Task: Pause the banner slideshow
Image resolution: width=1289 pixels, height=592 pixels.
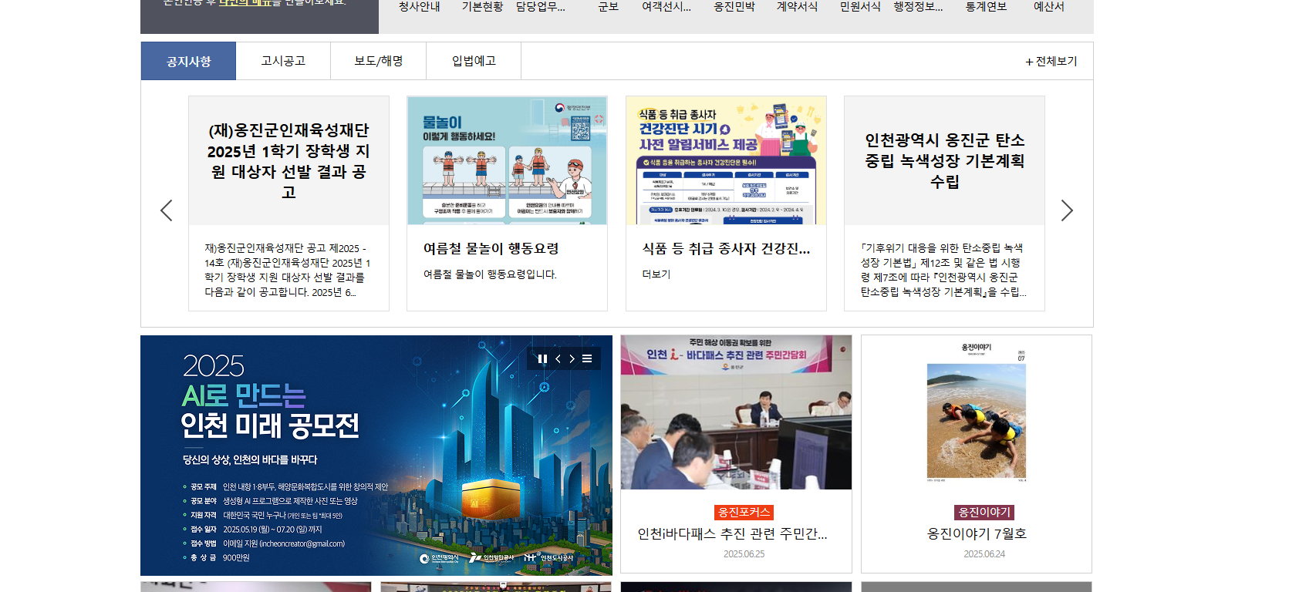Action: pyautogui.click(x=542, y=358)
